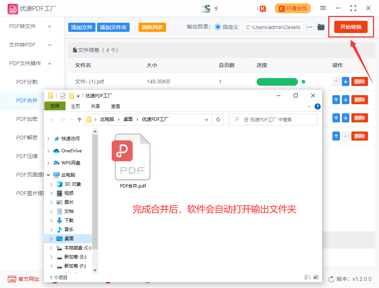This screenshot has width=379, height=288.
Task: Click the 添加文件夹 button
Action: 113,27
